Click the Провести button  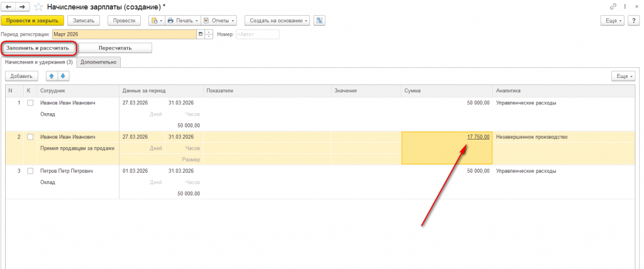tap(124, 21)
